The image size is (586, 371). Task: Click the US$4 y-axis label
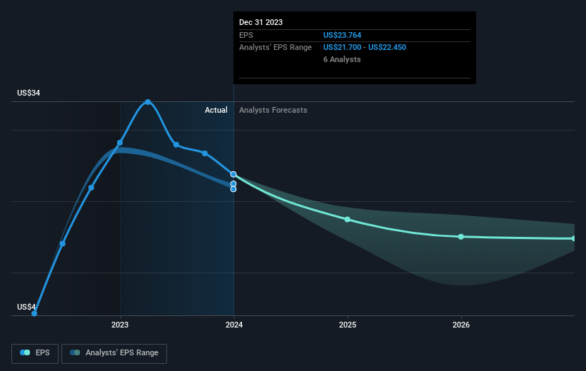(26, 307)
